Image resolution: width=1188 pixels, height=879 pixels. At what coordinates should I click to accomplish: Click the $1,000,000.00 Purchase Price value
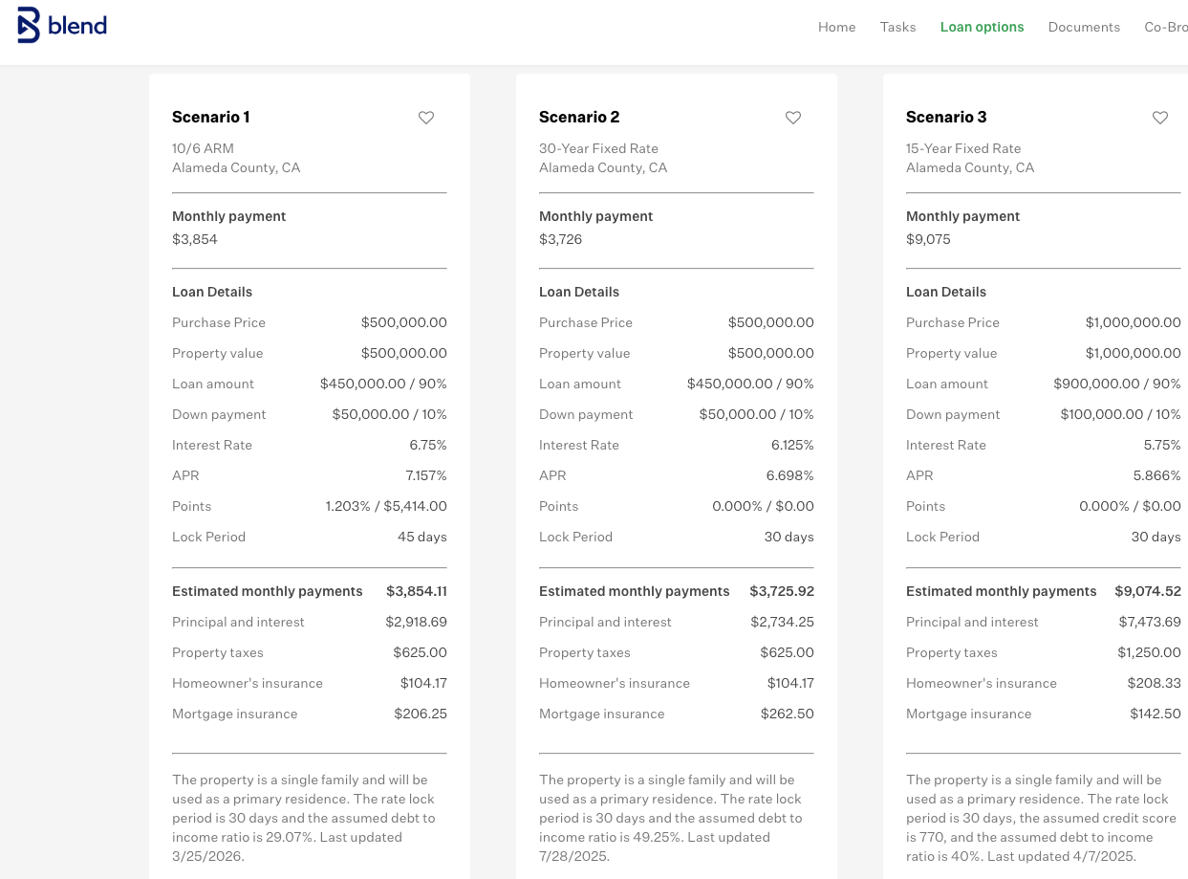pos(1134,322)
